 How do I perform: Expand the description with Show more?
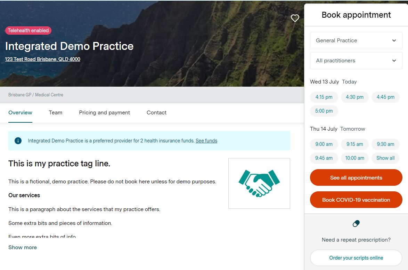coord(23,247)
